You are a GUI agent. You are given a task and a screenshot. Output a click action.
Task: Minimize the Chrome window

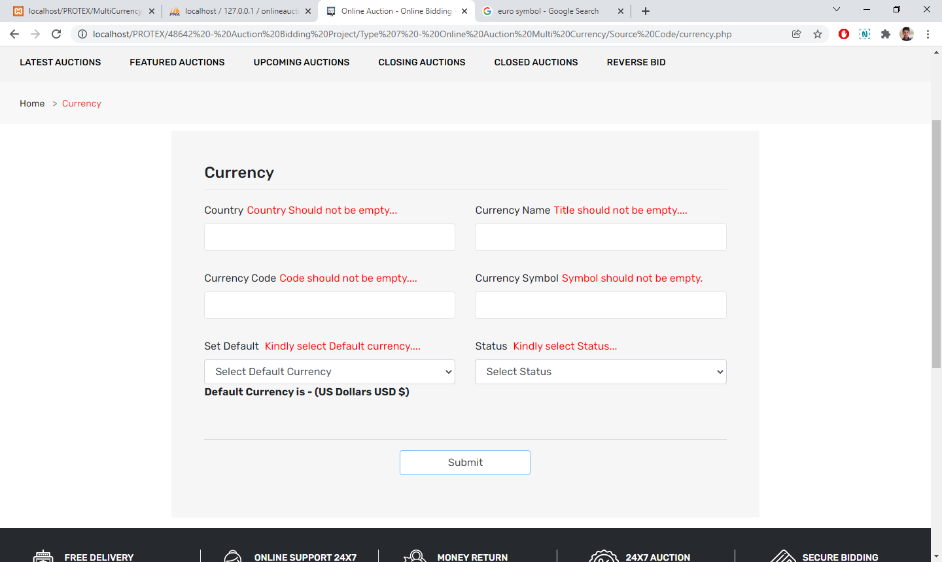[x=867, y=9]
